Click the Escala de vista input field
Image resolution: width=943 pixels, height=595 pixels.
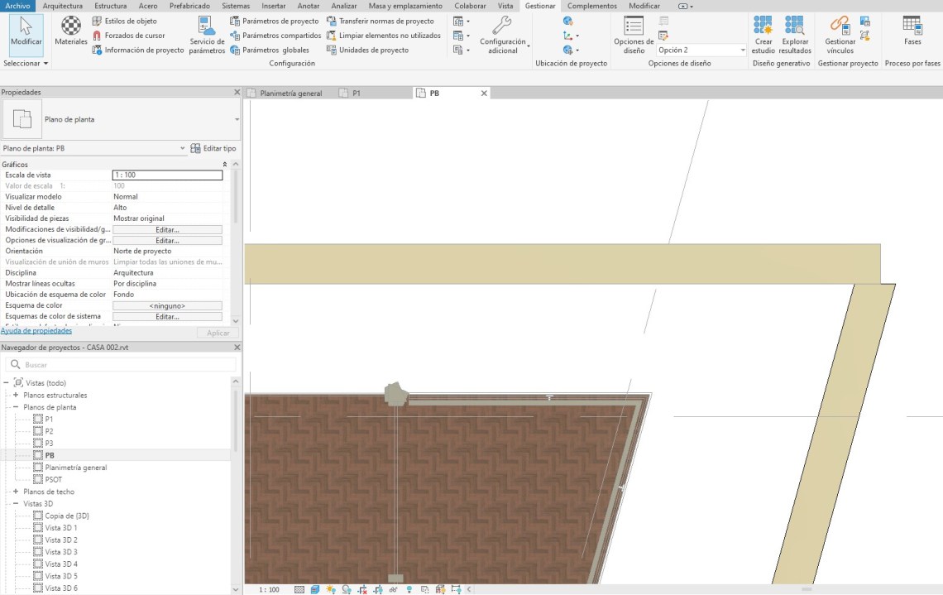tap(167, 175)
